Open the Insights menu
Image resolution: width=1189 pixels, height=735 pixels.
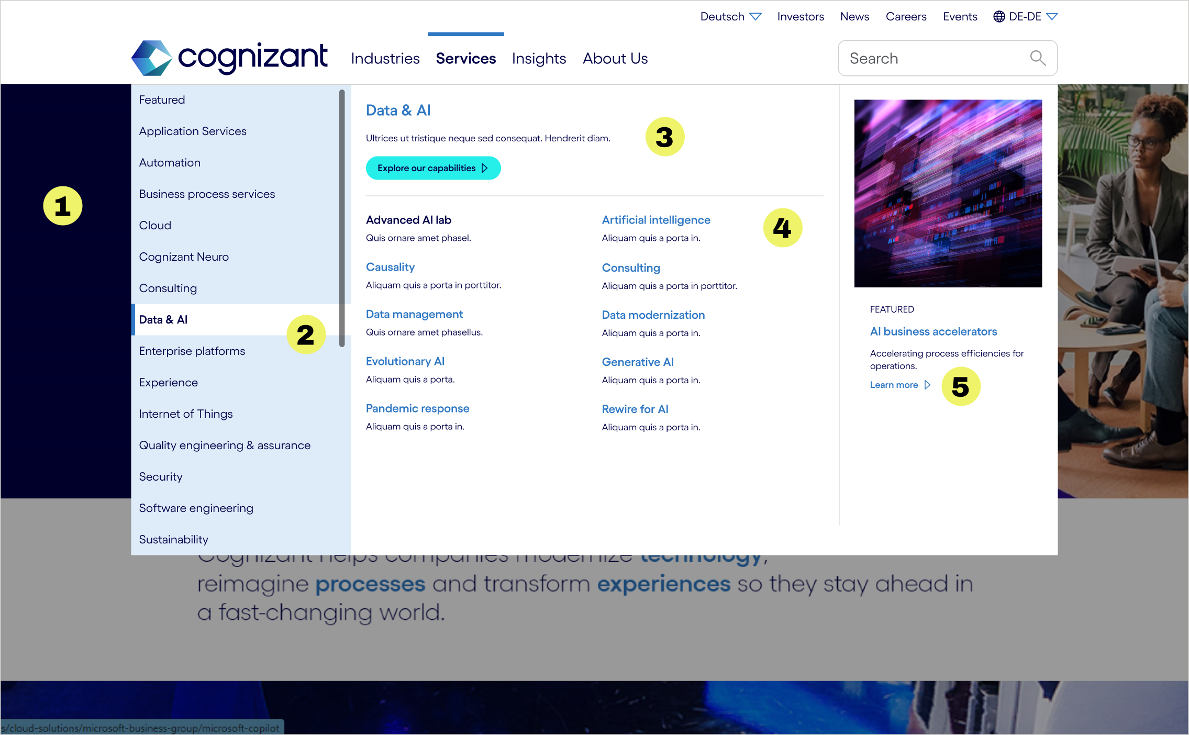[x=539, y=59]
